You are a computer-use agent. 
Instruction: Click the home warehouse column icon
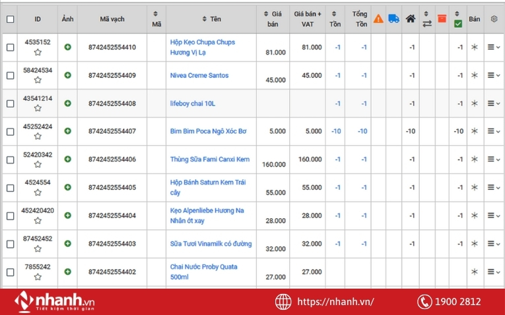pos(411,19)
